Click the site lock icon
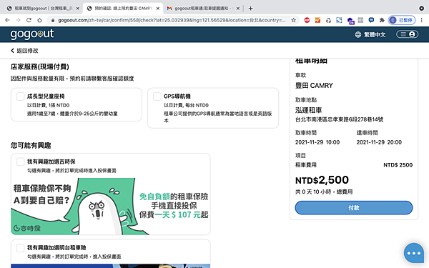 point(53,20)
